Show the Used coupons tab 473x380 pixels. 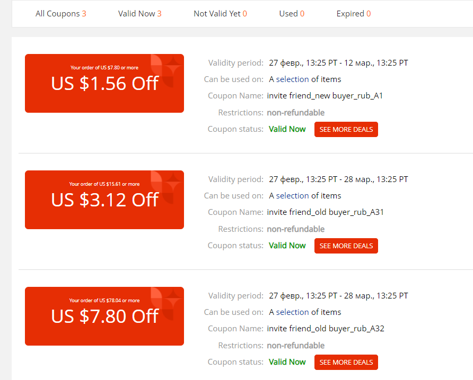click(292, 14)
